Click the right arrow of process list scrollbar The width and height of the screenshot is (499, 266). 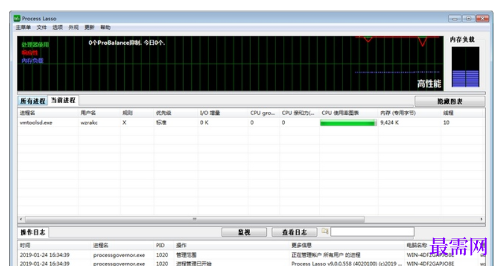(x=482, y=219)
